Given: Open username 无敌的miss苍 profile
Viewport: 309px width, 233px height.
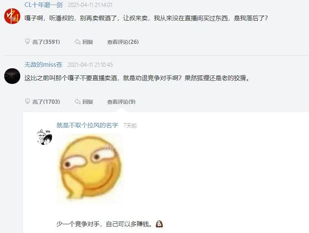Looking at the screenshot, I should (43, 64).
